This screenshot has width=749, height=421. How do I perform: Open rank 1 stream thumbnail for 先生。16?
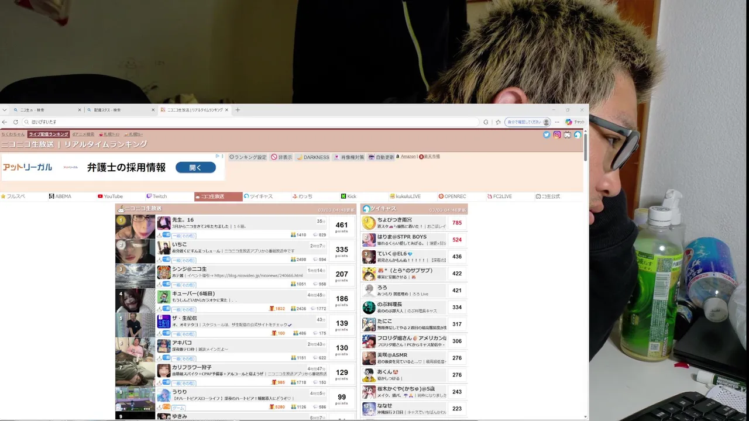point(135,226)
